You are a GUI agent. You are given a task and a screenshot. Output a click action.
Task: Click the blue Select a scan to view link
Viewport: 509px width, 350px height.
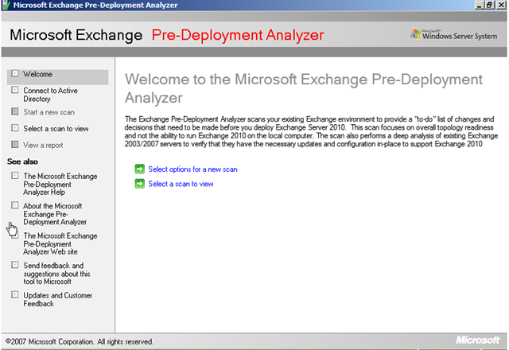(x=181, y=184)
